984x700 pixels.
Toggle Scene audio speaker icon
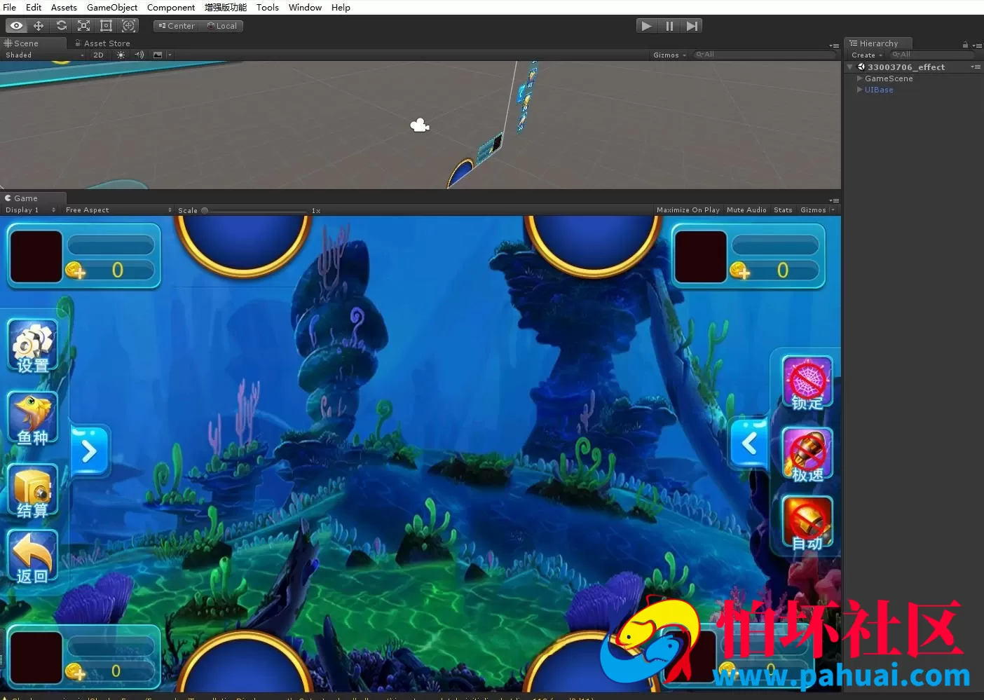139,55
